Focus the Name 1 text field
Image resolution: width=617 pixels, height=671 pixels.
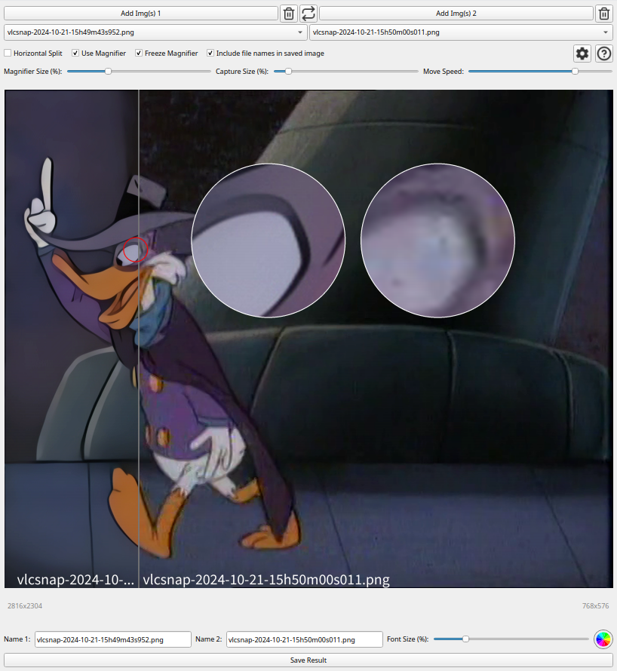113,639
